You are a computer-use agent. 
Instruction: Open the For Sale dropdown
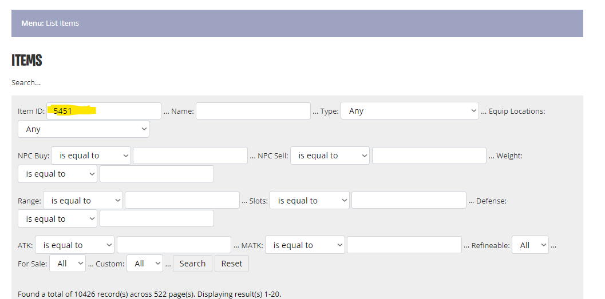pos(68,264)
